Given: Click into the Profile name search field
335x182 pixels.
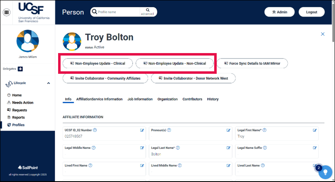Looking at the screenshot, I should (118, 12).
